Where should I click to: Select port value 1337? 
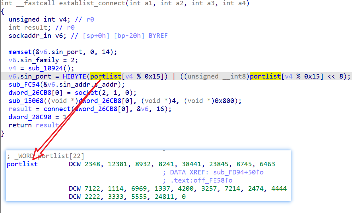point(162,189)
